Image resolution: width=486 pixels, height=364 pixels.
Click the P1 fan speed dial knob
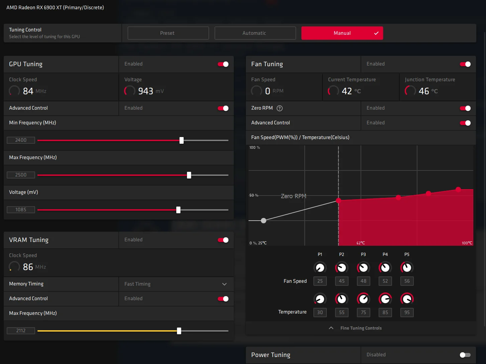(x=320, y=267)
